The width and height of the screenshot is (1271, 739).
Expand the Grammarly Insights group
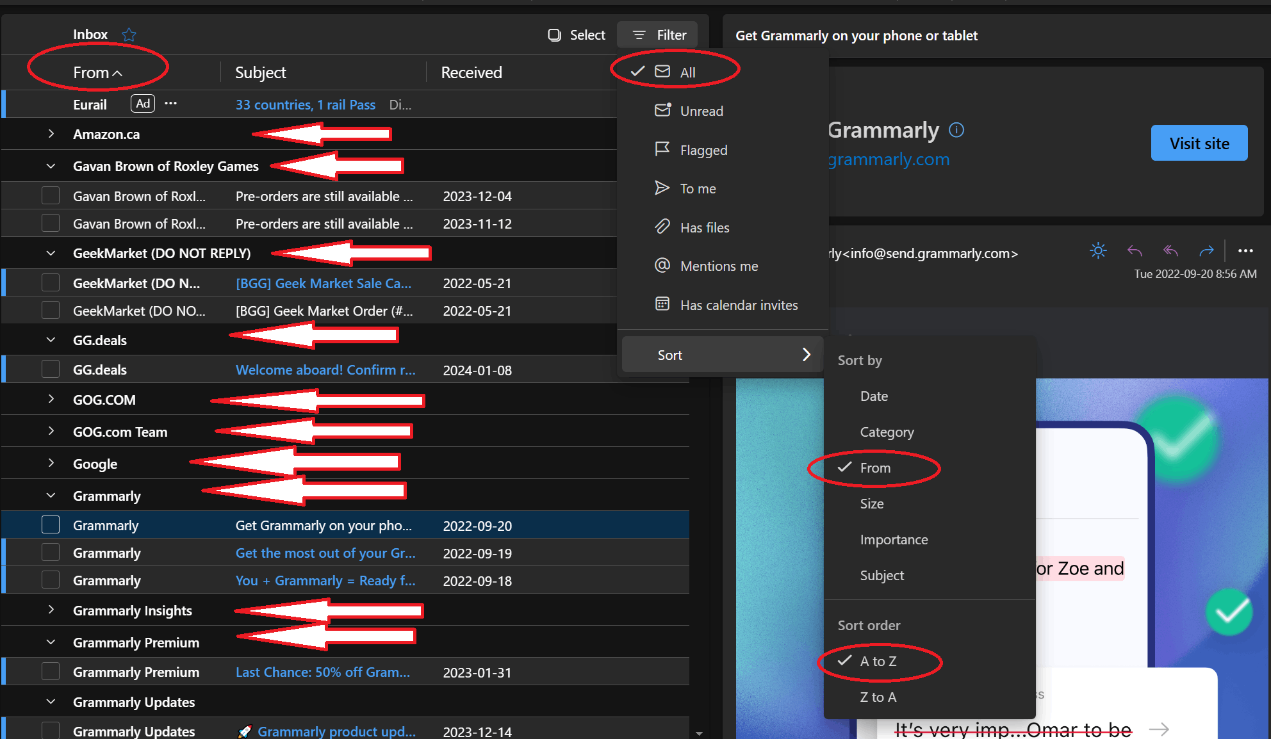[x=51, y=610]
